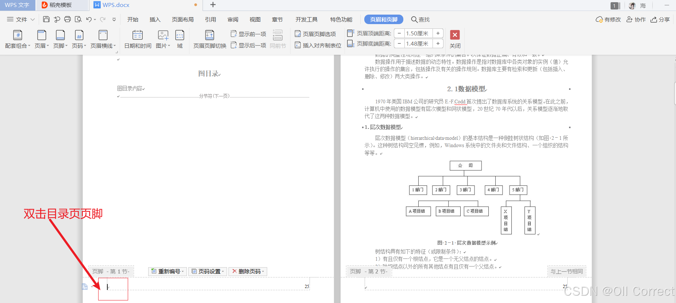Click 同前节 same as previous section
676x303 pixels.
click(x=278, y=39)
